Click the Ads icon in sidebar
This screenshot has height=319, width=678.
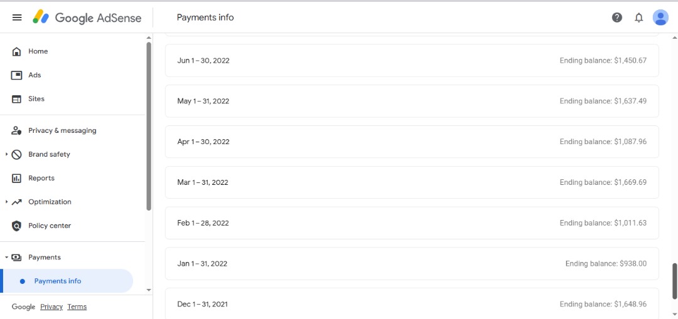pos(17,75)
